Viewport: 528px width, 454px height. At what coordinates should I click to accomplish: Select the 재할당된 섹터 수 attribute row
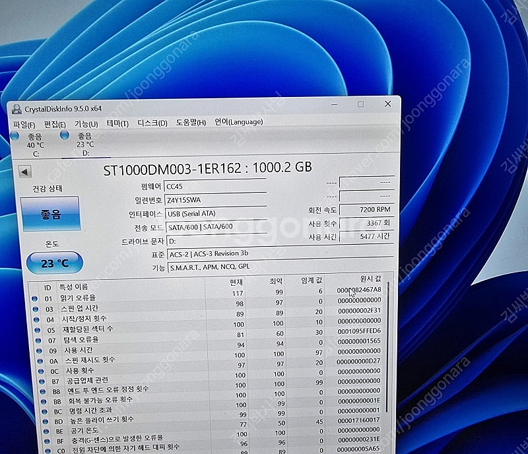click(x=209, y=327)
